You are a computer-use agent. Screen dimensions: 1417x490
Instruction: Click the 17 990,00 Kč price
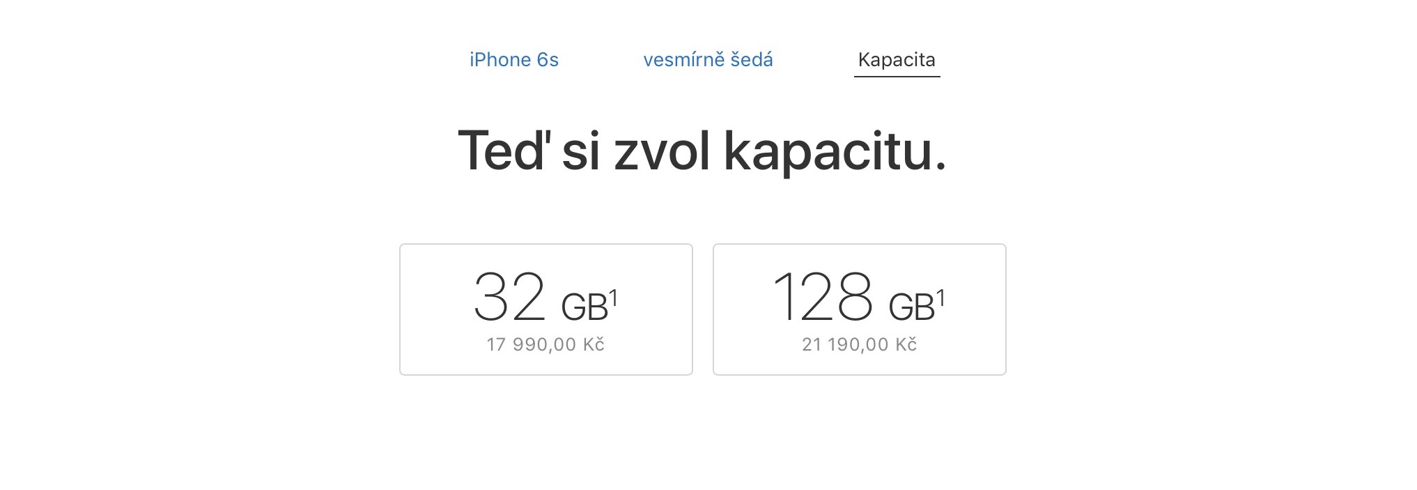pyautogui.click(x=545, y=344)
